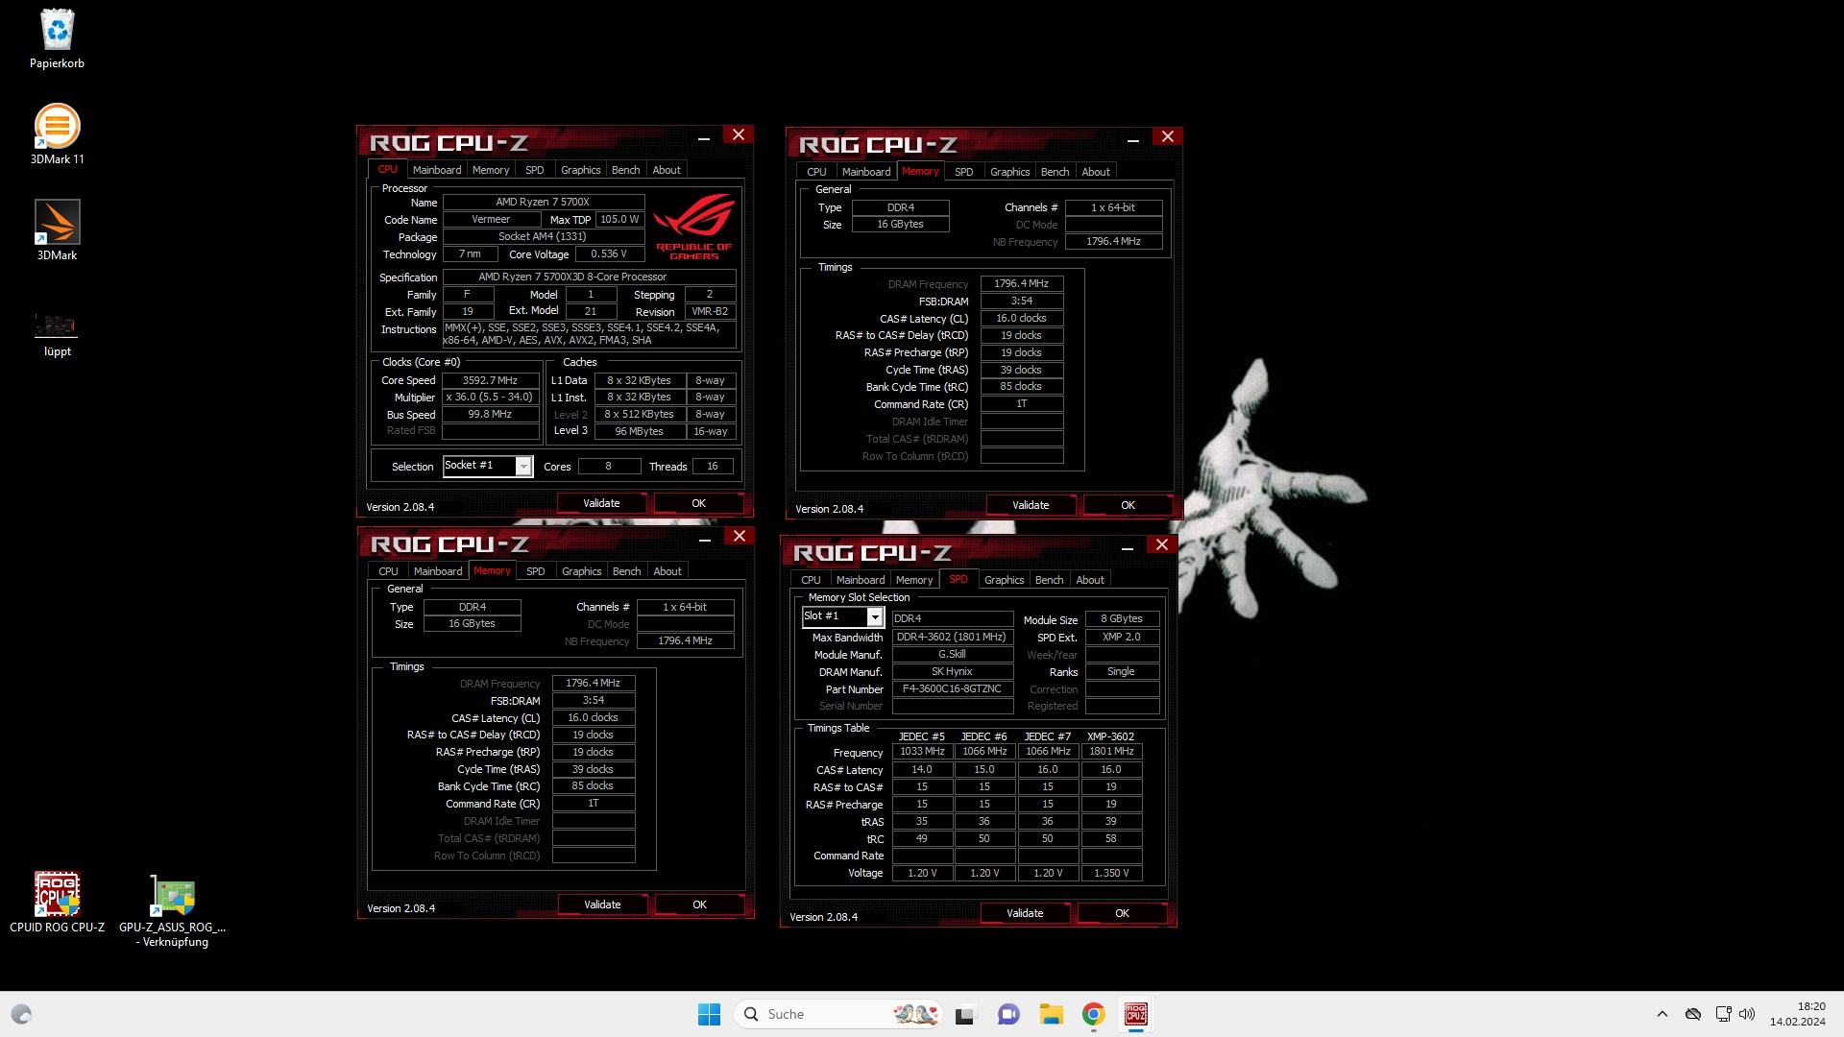Open Graphics tab in the CPU window
This screenshot has width=1844, height=1037.
tap(580, 170)
